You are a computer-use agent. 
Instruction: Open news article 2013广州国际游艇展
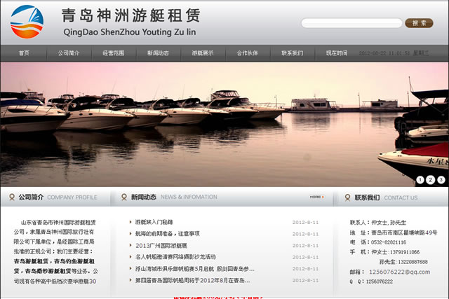tap(161, 246)
